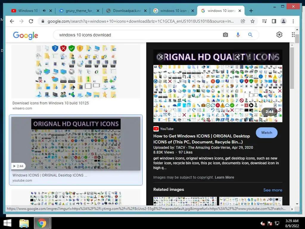The image size is (305, 229).
Task: Open Chrome profile avatar menu
Action: coord(284,21)
